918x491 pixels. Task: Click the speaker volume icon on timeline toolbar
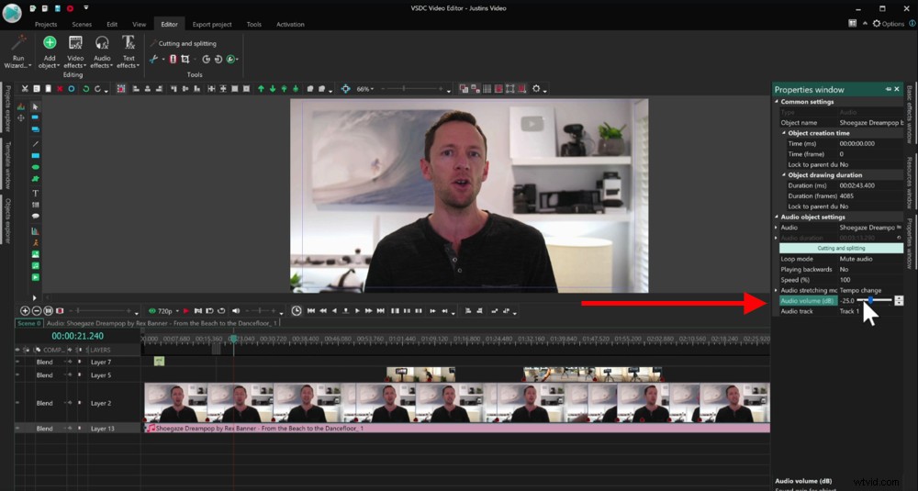point(236,311)
